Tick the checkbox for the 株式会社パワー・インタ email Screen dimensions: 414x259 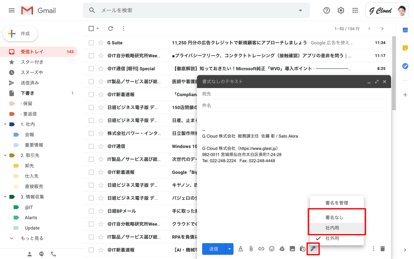pyautogui.click(x=91, y=133)
